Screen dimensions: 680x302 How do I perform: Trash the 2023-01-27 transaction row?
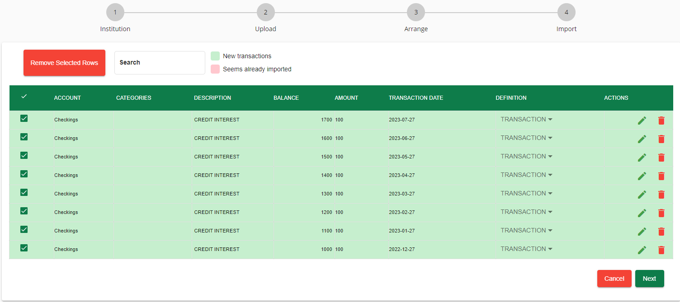click(661, 232)
